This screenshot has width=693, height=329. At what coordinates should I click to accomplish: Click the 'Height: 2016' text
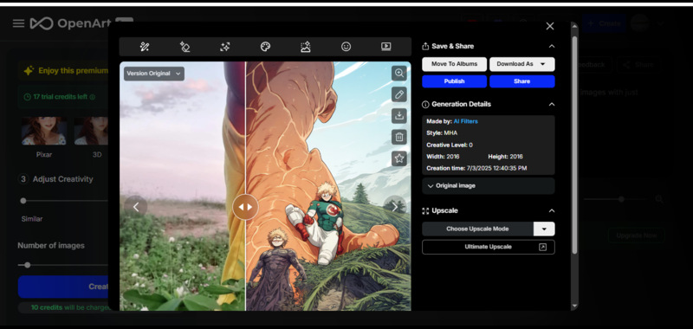[506, 157]
